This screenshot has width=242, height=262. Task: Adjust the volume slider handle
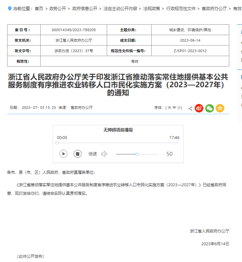coord(137,154)
